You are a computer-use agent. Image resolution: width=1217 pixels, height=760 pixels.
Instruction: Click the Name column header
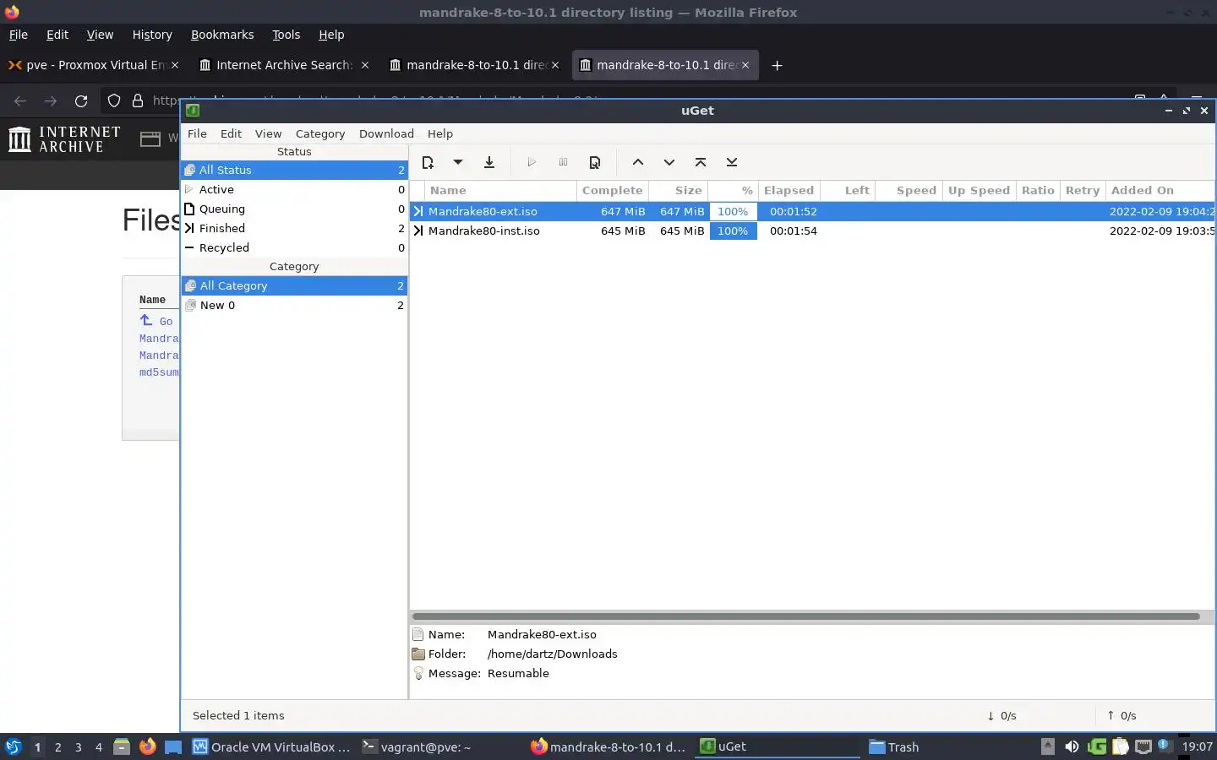coord(500,190)
